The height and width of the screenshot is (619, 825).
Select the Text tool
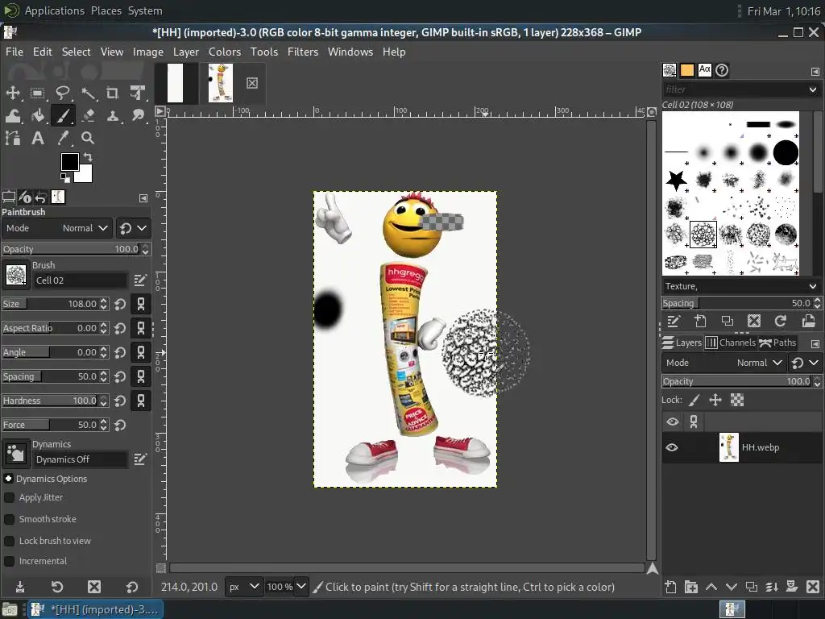(x=37, y=139)
